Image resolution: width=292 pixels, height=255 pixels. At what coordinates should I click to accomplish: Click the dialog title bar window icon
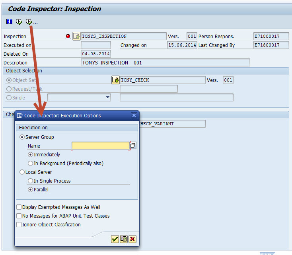click(x=20, y=116)
